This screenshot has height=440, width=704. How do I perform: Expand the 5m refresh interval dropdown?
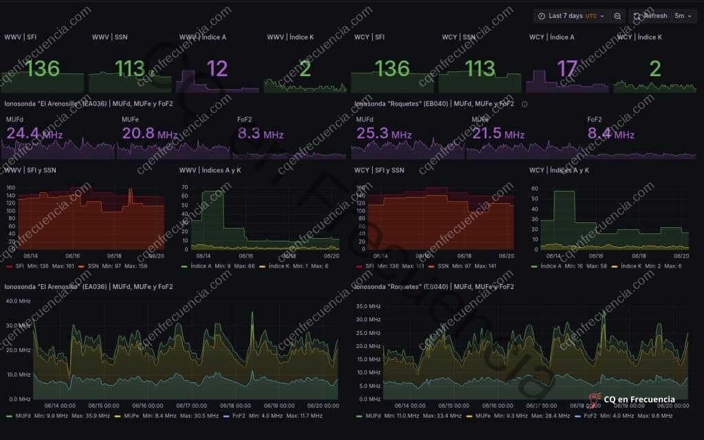(x=683, y=16)
